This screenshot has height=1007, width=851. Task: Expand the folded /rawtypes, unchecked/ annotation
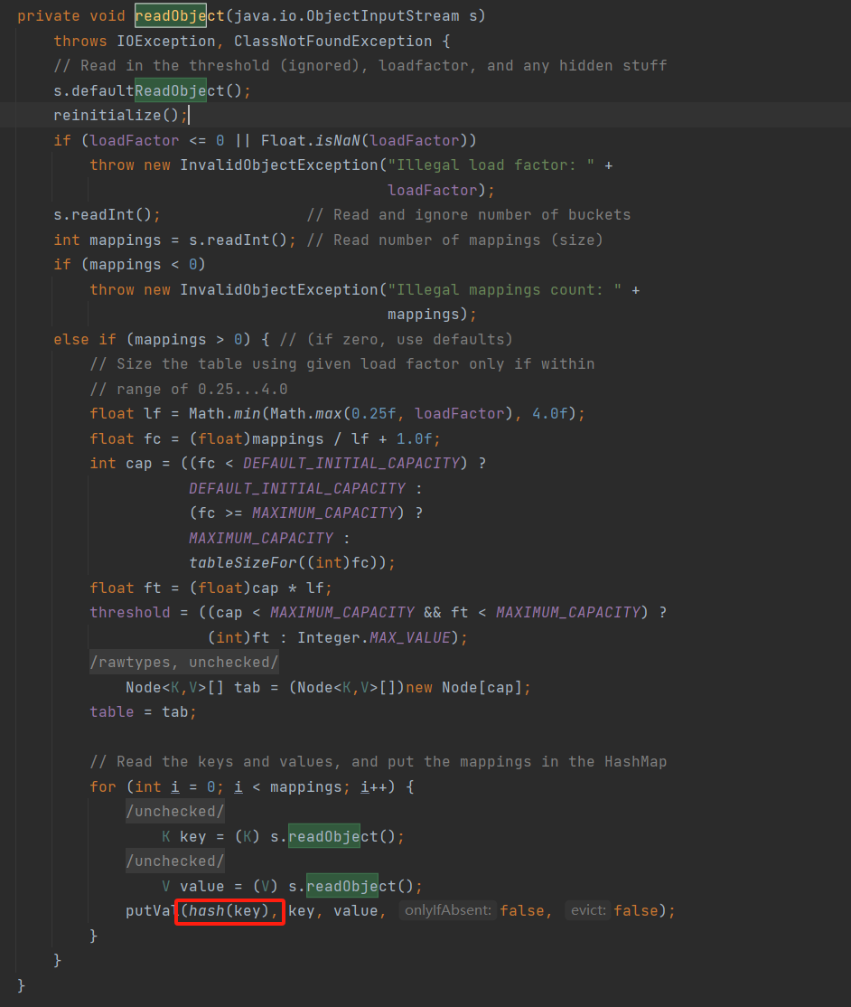pyautogui.click(x=184, y=663)
